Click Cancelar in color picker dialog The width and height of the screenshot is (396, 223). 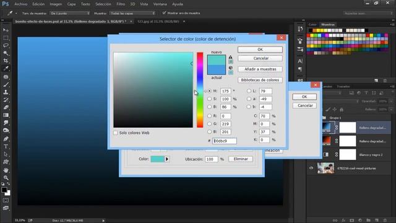coord(260,58)
